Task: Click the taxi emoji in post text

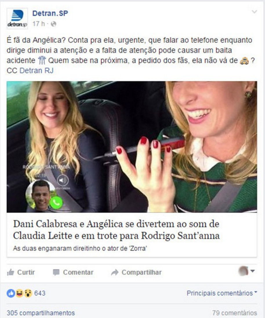Action: pyautogui.click(x=244, y=61)
